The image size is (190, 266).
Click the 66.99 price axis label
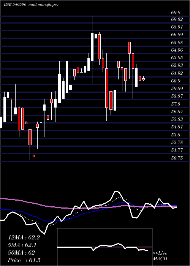click(177, 35)
